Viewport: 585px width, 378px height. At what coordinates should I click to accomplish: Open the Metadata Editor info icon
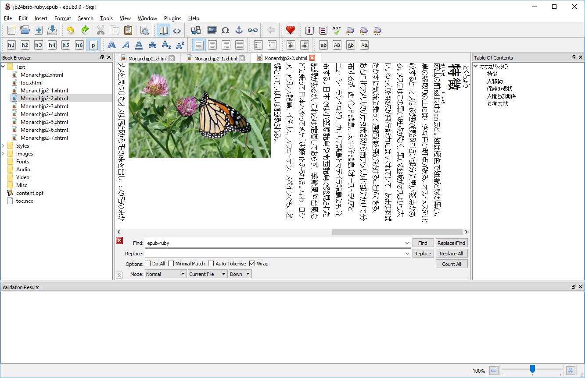(310, 30)
